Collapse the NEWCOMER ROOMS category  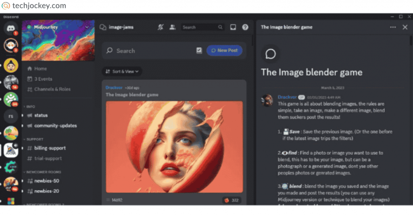click(44, 172)
